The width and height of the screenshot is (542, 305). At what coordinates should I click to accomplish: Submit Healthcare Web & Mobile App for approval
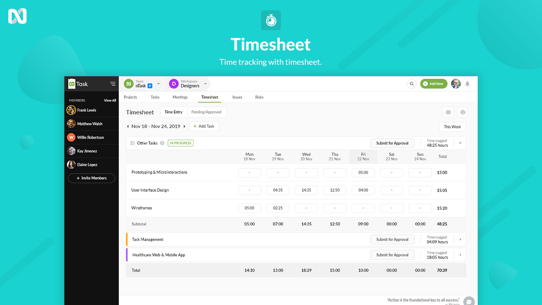click(392, 255)
